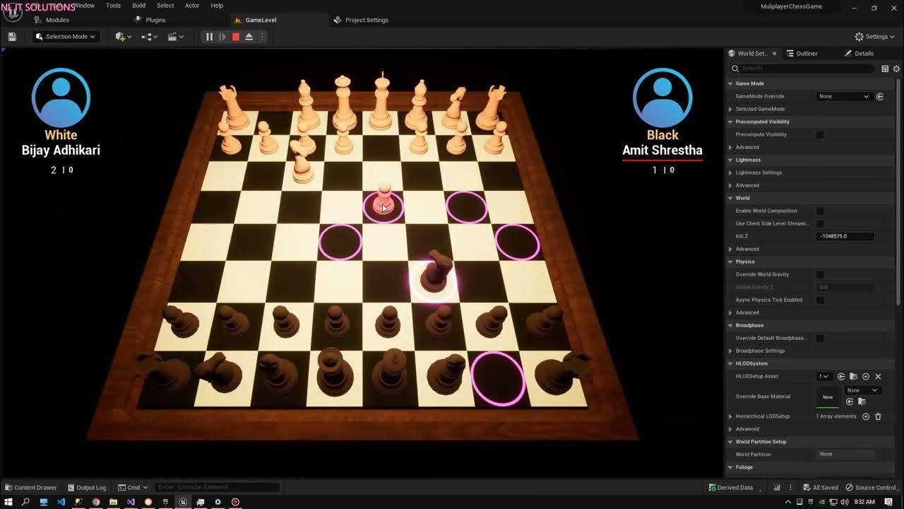Open the blueprints toolbar dropdown

149,37
